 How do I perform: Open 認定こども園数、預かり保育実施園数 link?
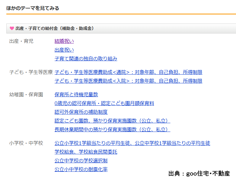coord(112,121)
